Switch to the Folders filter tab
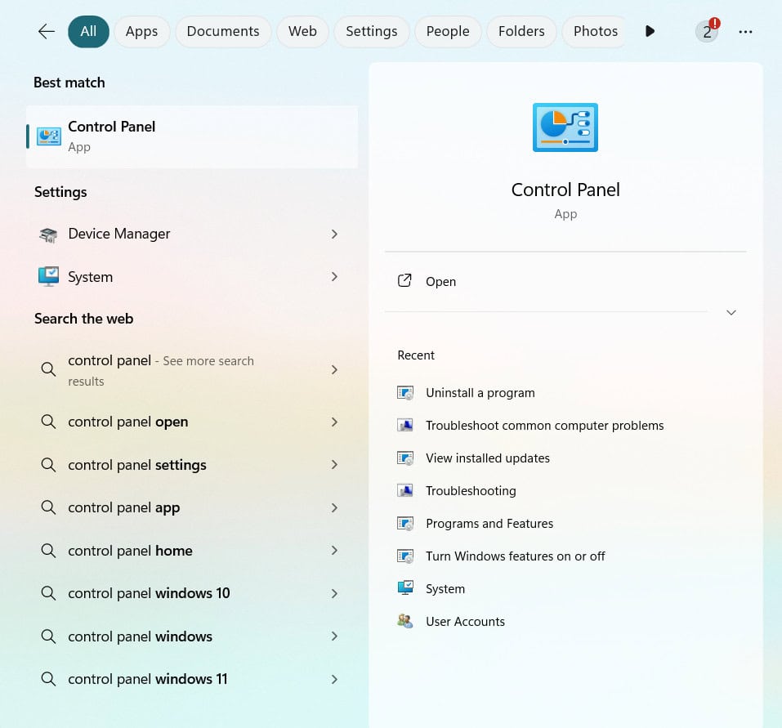 pos(521,31)
